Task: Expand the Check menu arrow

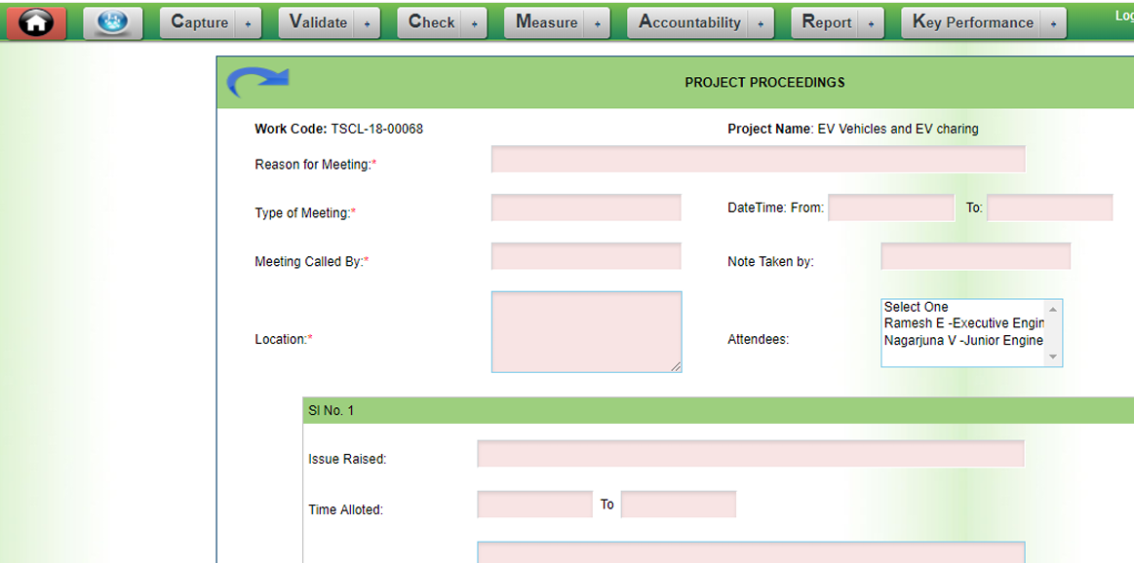Action: pos(473,23)
